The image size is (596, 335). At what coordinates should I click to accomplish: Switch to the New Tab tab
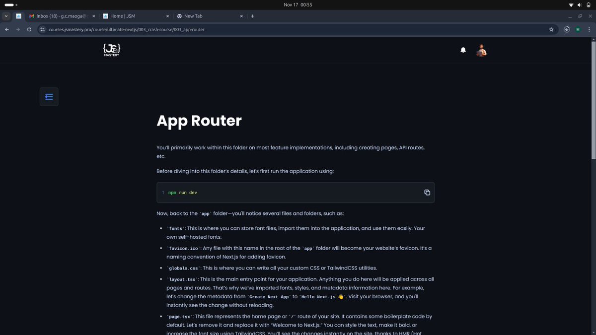coord(209,16)
